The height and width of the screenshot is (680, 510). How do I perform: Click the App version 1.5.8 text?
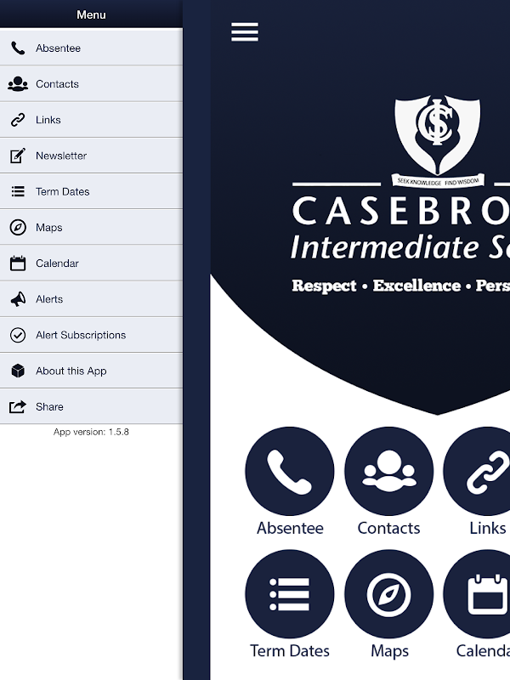[x=91, y=432]
